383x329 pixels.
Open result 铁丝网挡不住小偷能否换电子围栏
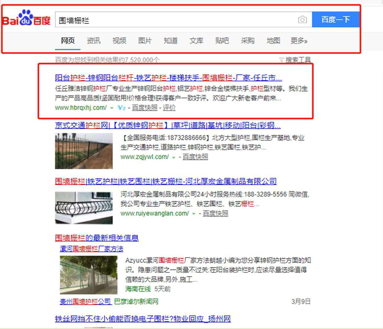tap(143, 319)
